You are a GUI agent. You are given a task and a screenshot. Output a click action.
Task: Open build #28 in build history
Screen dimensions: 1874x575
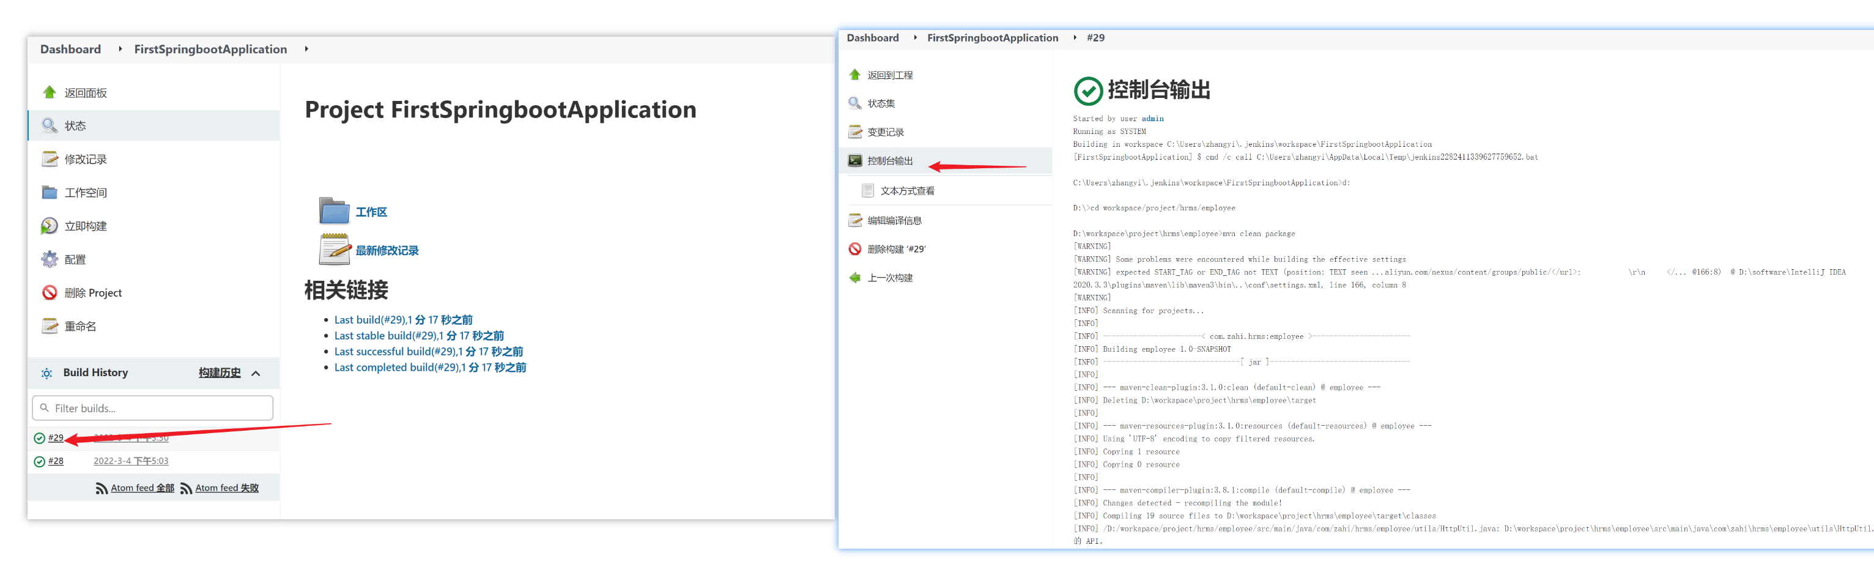pyautogui.click(x=56, y=461)
